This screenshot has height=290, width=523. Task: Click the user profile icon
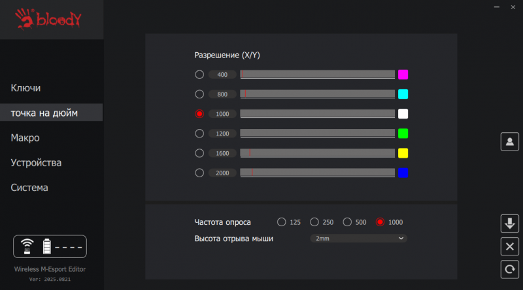pyautogui.click(x=509, y=141)
